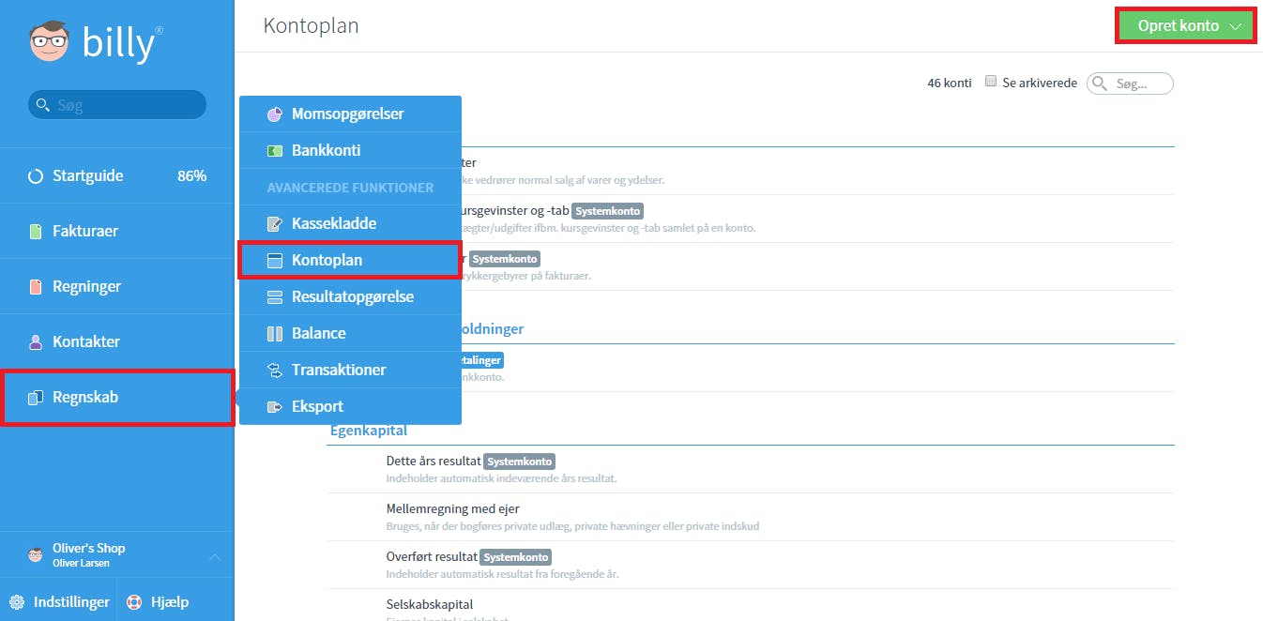This screenshot has height=621, width=1263.
Task: Click the Billy logo avatar
Action: (50, 42)
